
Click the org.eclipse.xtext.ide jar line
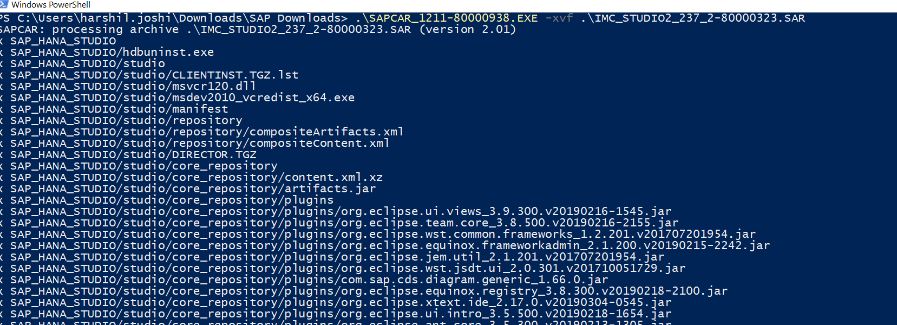(x=341, y=303)
